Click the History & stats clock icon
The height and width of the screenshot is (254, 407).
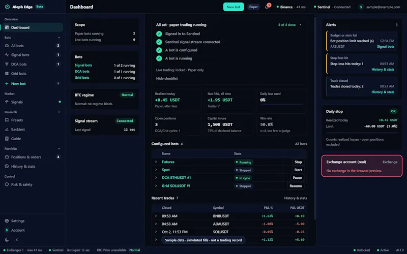click(7, 167)
